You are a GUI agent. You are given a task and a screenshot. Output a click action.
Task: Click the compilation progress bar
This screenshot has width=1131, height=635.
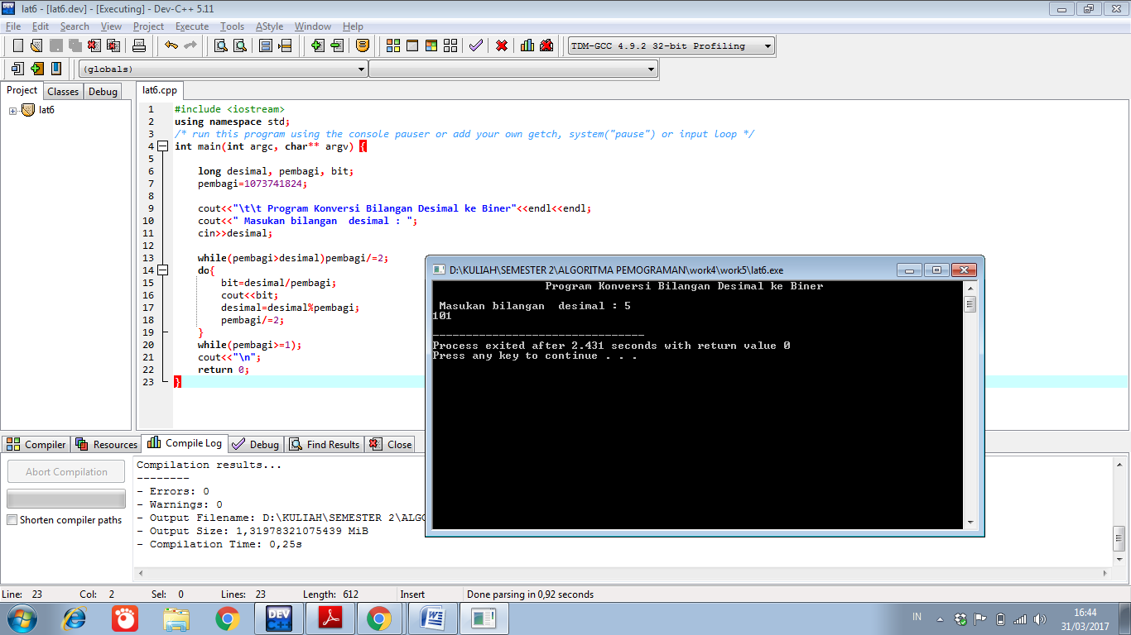pyautogui.click(x=67, y=499)
